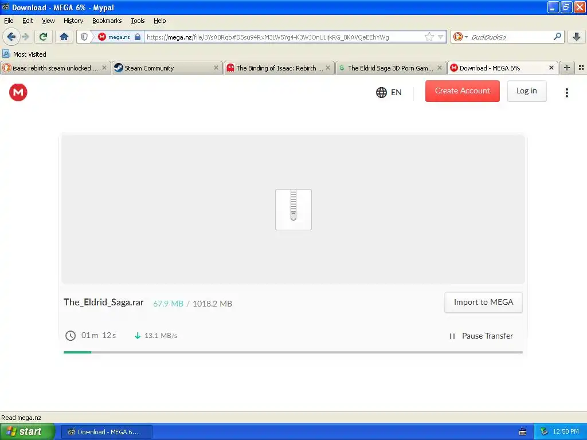Click the browser Back arrow button
587x440 pixels.
(11, 37)
